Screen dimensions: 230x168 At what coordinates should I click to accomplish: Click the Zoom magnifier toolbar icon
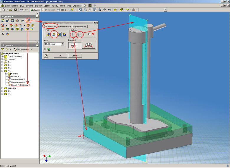coord(100,10)
